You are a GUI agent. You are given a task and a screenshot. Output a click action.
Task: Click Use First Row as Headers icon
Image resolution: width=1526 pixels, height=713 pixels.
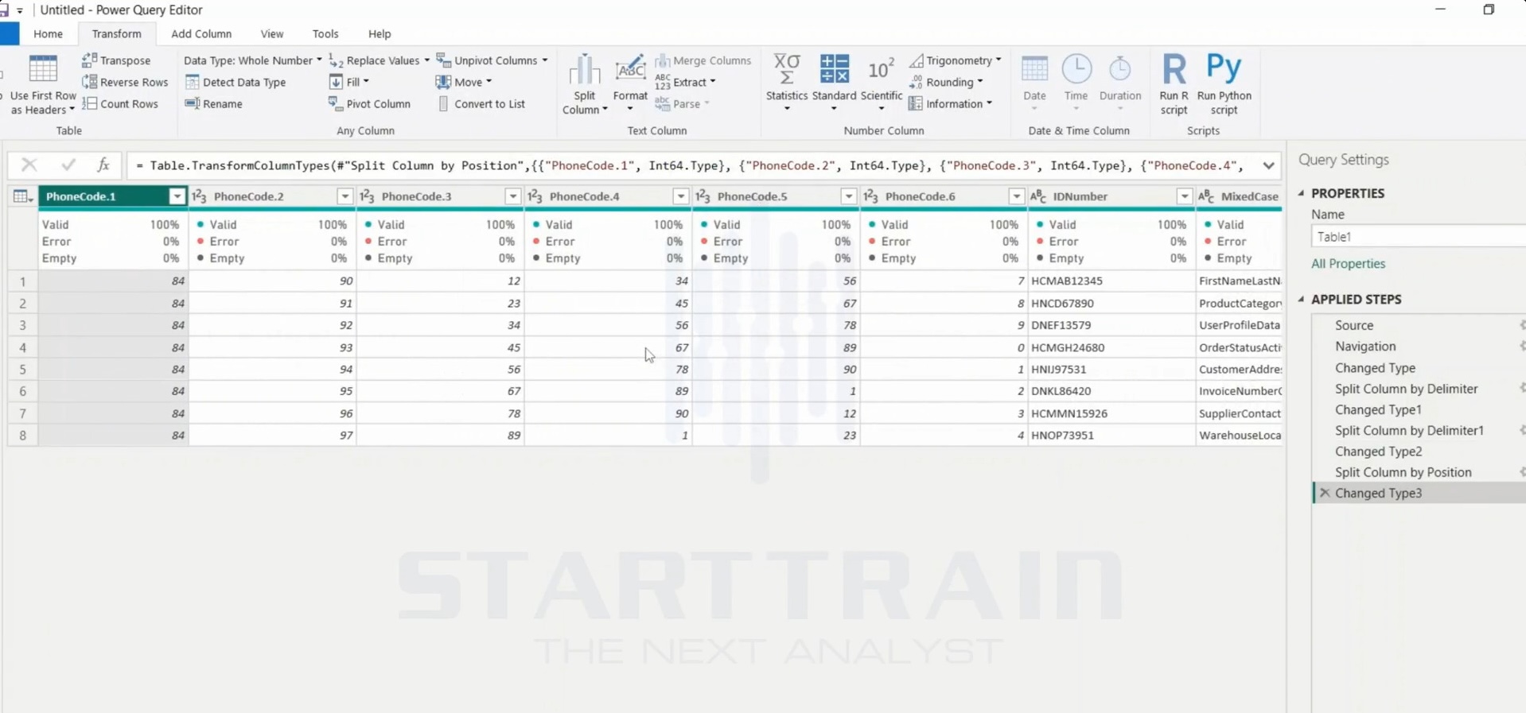click(x=43, y=69)
